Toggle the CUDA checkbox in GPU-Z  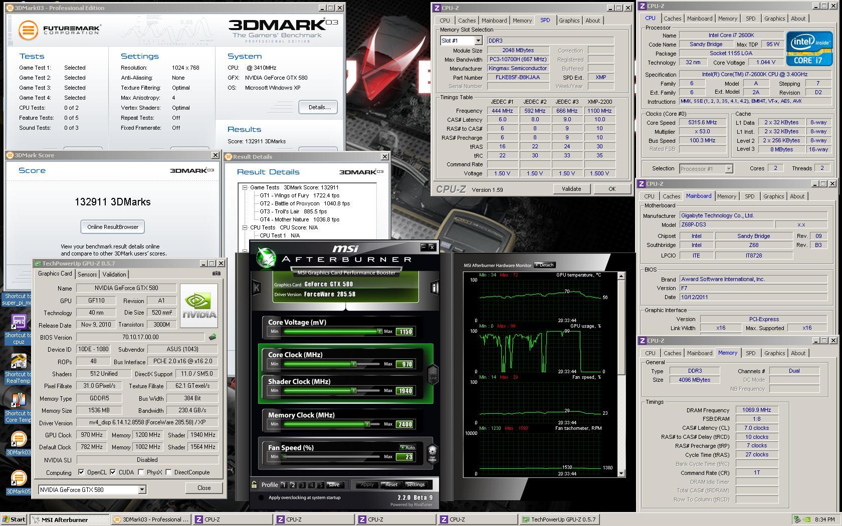pyautogui.click(x=113, y=472)
